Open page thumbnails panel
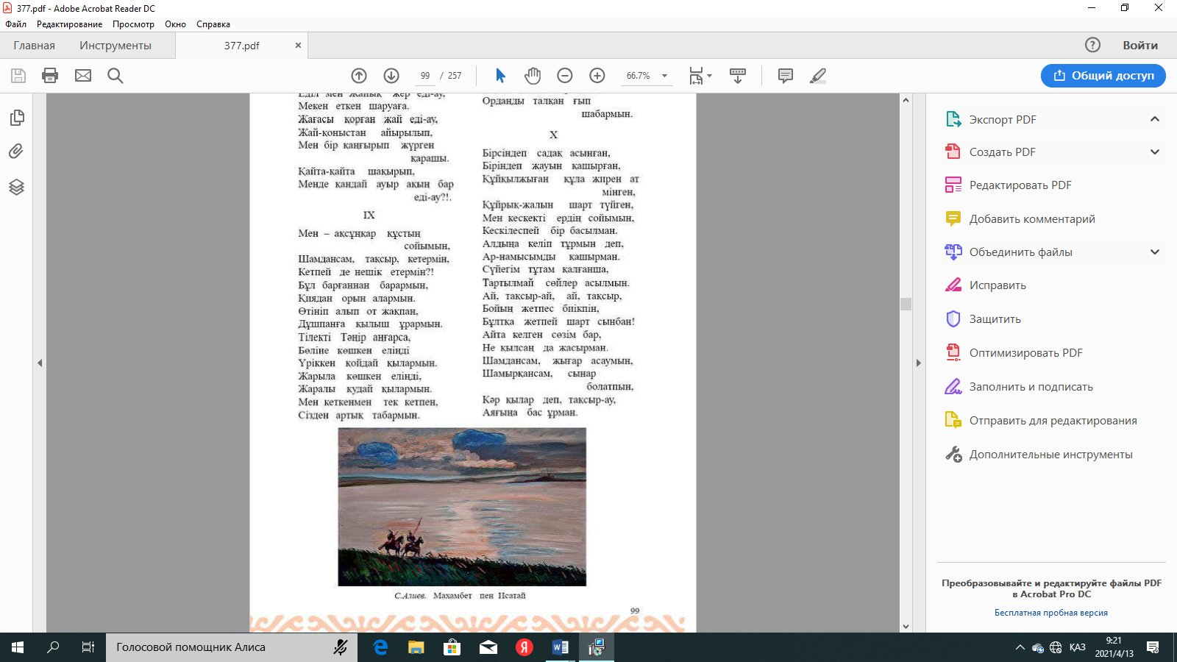The height and width of the screenshot is (662, 1177). (17, 118)
